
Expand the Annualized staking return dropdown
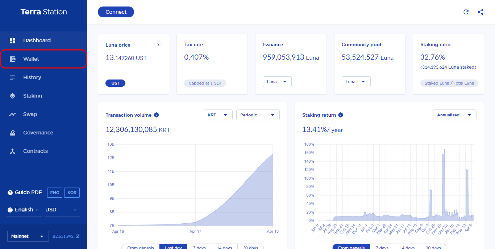[454, 115]
